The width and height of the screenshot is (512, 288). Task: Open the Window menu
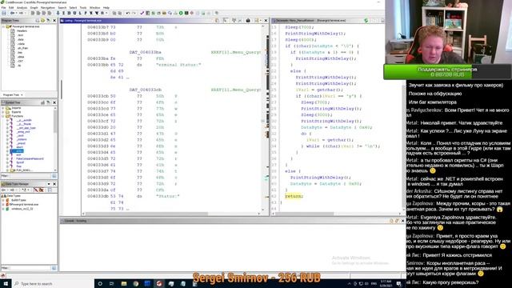(x=94, y=7)
